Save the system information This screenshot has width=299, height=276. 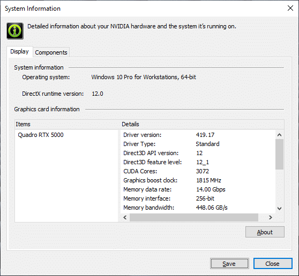(229, 264)
